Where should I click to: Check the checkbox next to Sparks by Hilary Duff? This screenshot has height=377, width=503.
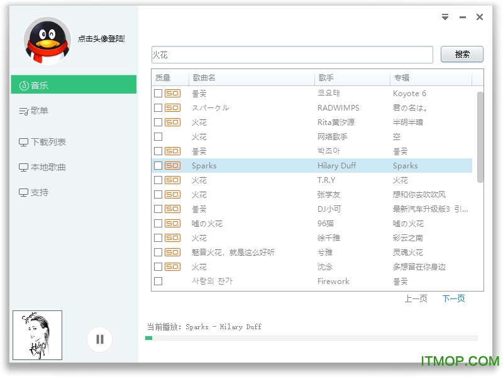point(158,165)
